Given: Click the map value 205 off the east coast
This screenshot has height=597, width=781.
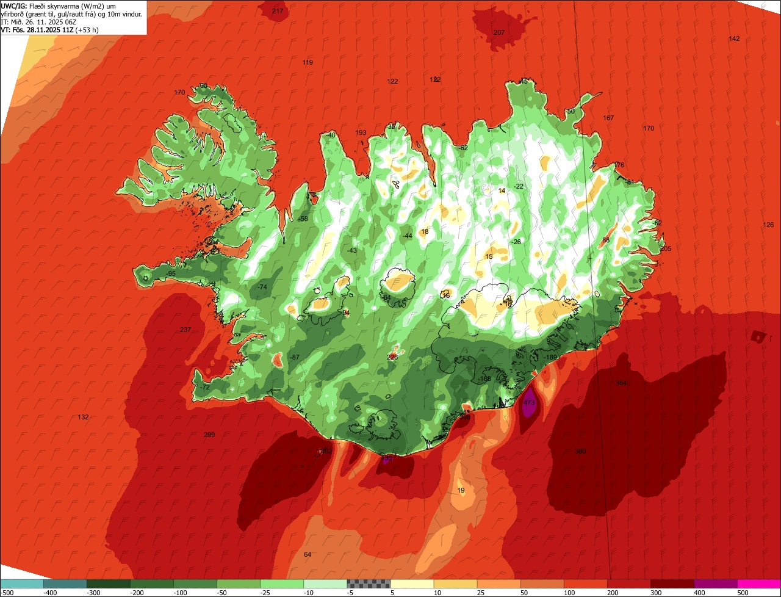Looking at the screenshot, I should 666,248.
